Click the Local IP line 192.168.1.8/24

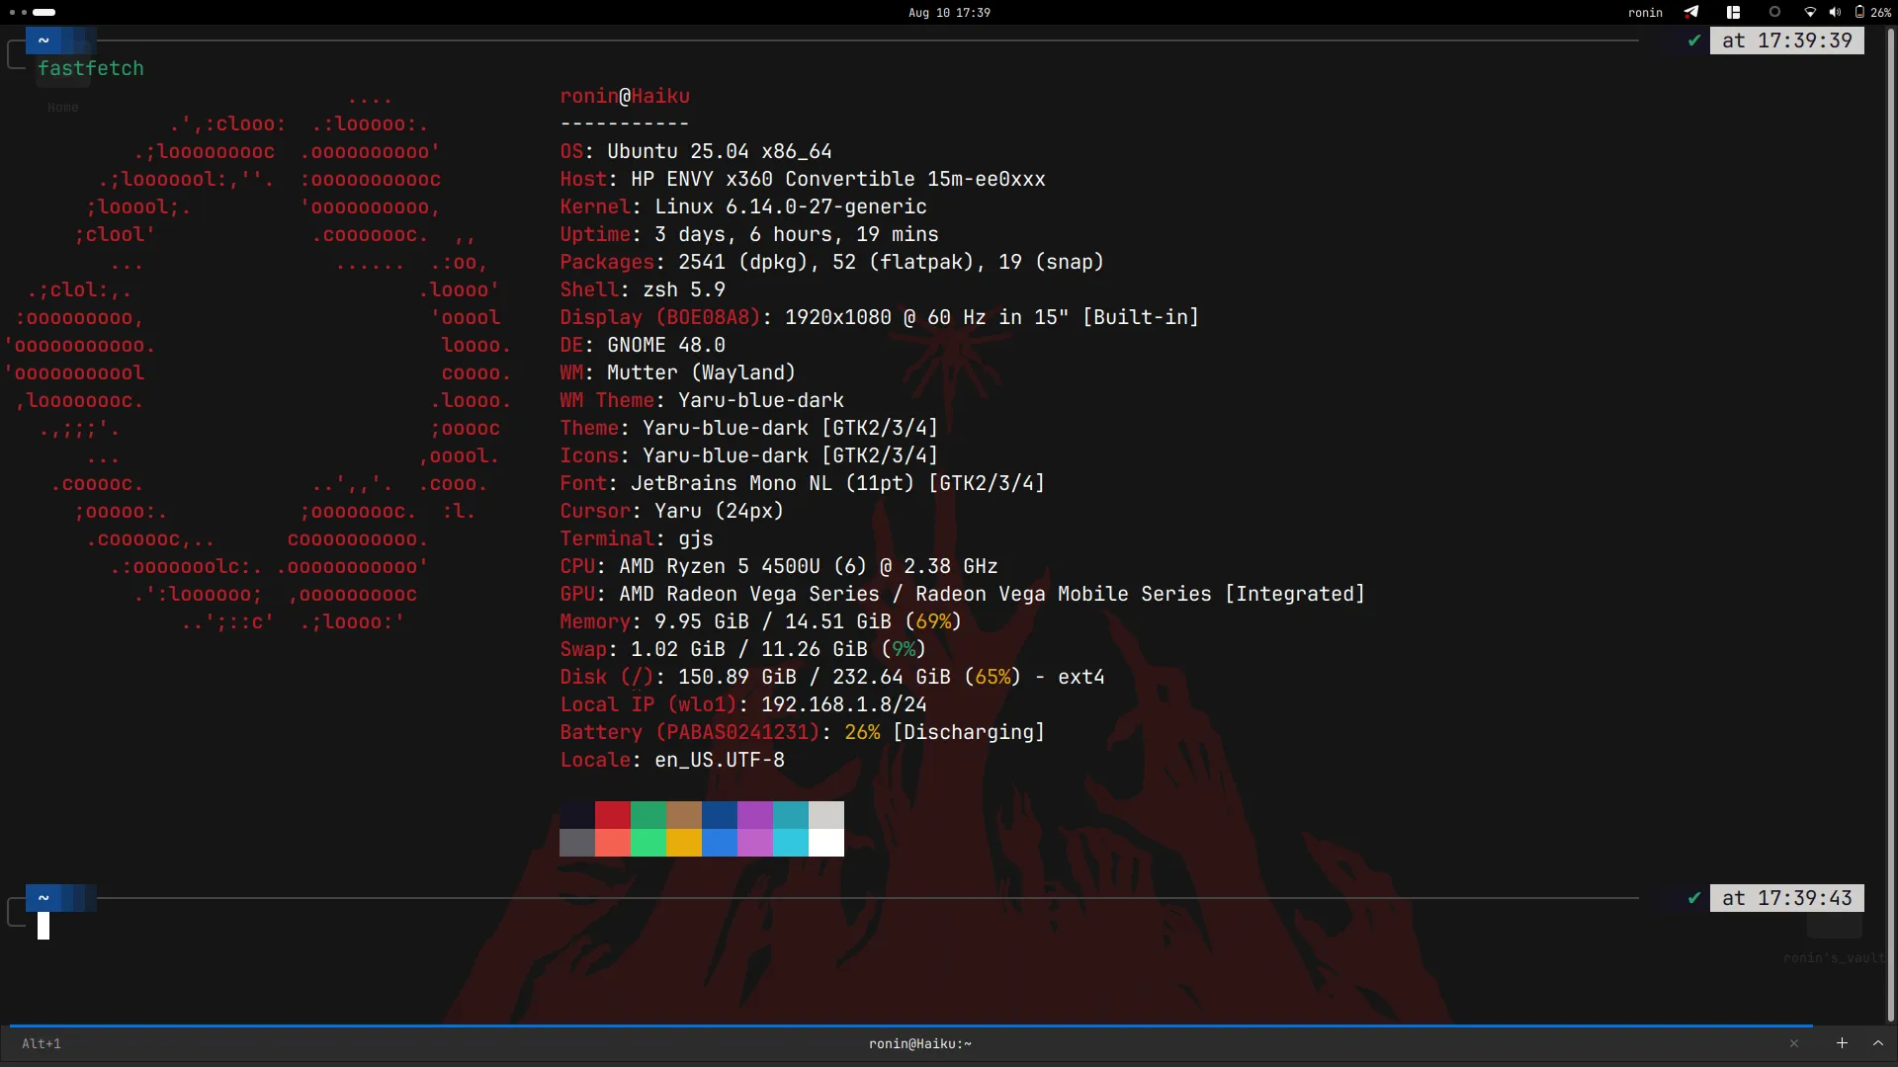pos(743,704)
